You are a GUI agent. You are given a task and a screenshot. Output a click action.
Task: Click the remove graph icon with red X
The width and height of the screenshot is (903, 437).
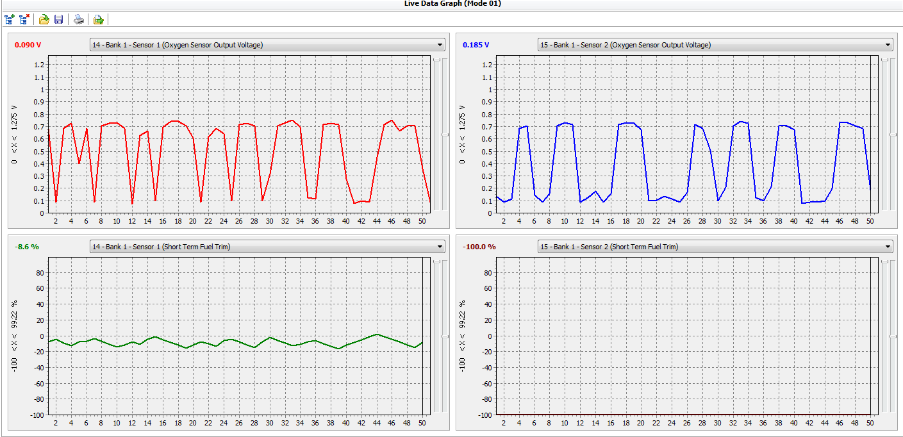[x=25, y=20]
